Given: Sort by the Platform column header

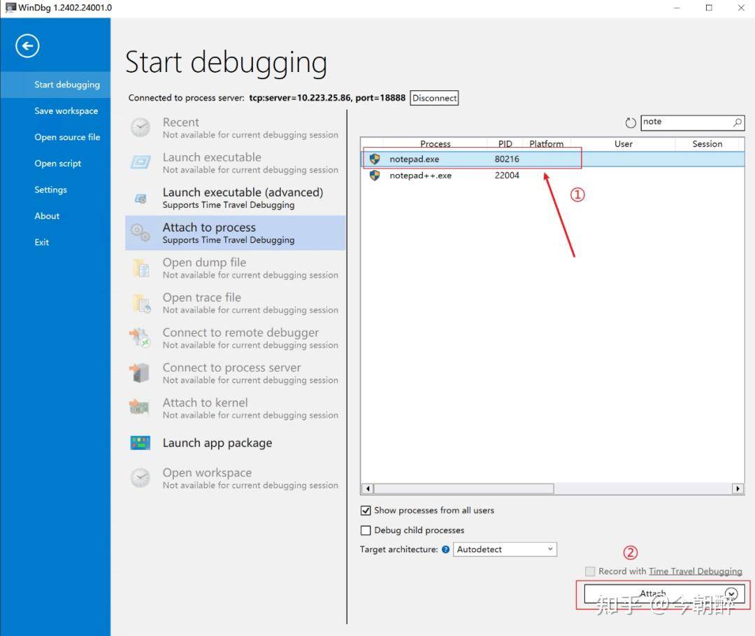Looking at the screenshot, I should 547,143.
